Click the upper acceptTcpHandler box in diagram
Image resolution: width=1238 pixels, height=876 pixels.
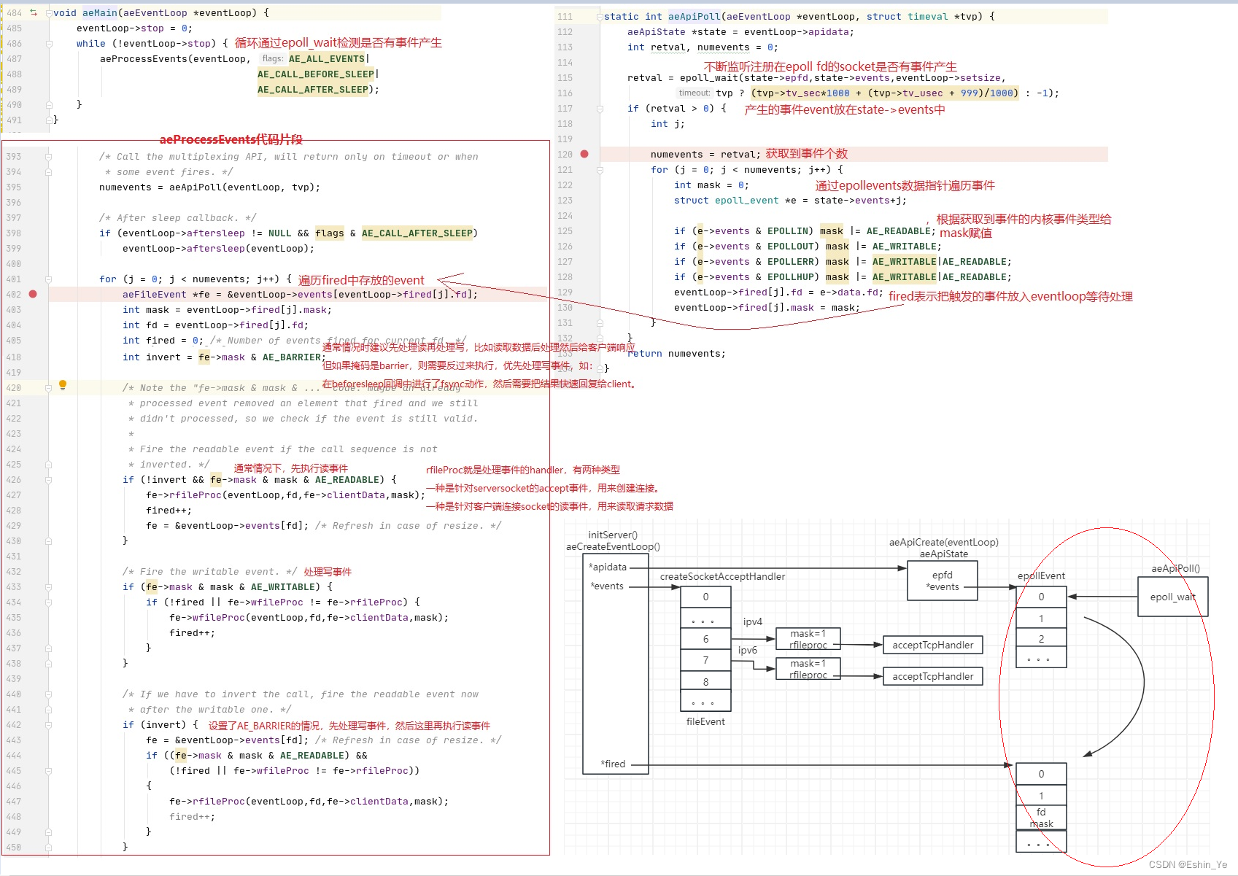pyautogui.click(x=933, y=645)
